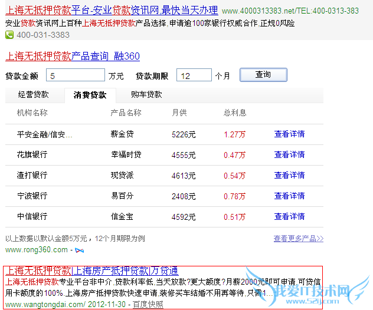373x310 pixels.
Task: Switch to the 经营贷款 tab
Action: coord(33,95)
